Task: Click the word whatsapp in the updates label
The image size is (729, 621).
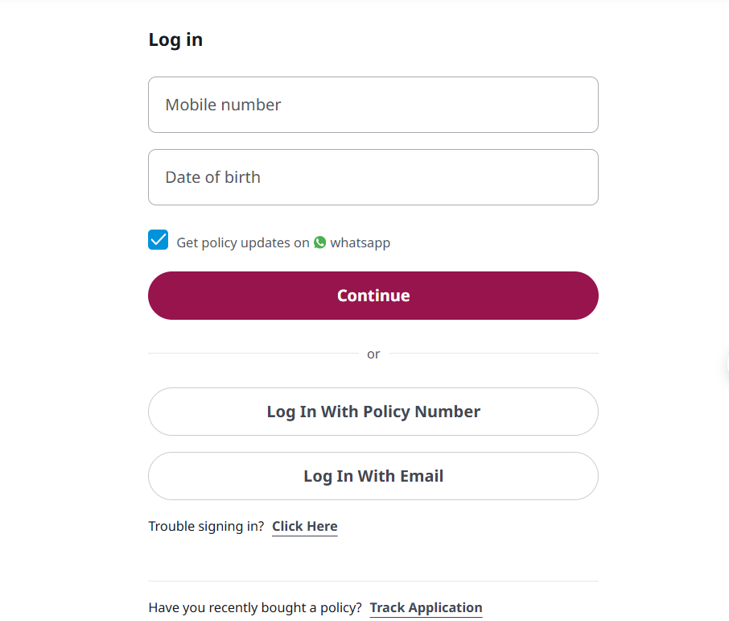Action: click(360, 242)
